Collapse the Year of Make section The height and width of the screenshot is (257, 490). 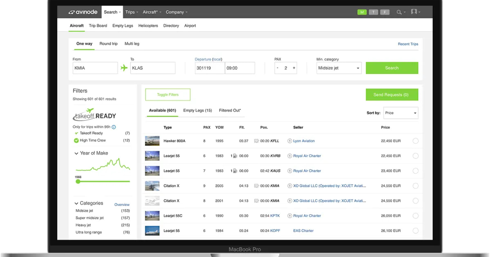click(x=77, y=153)
